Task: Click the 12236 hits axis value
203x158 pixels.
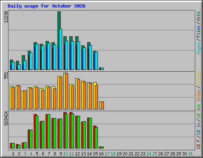Action: 6,17
